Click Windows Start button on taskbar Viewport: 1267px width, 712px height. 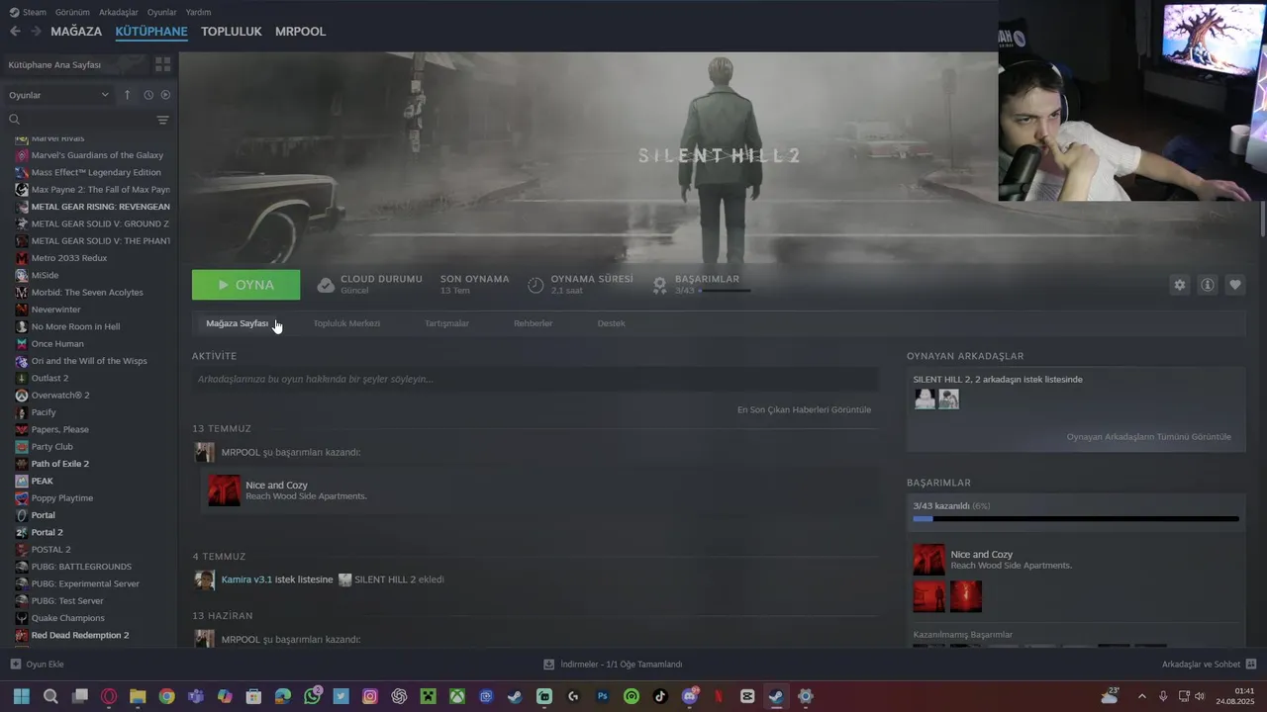click(21, 696)
